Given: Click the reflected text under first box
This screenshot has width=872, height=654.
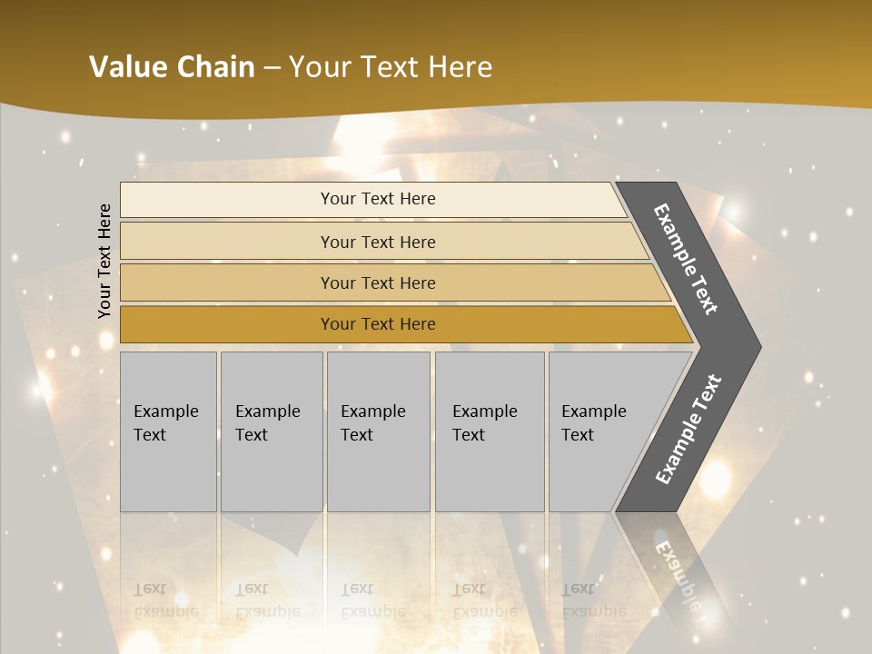Looking at the screenshot, I should click(165, 599).
